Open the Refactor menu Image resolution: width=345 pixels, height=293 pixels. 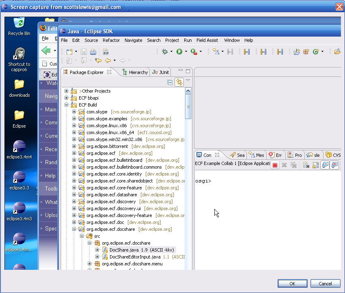(111, 40)
